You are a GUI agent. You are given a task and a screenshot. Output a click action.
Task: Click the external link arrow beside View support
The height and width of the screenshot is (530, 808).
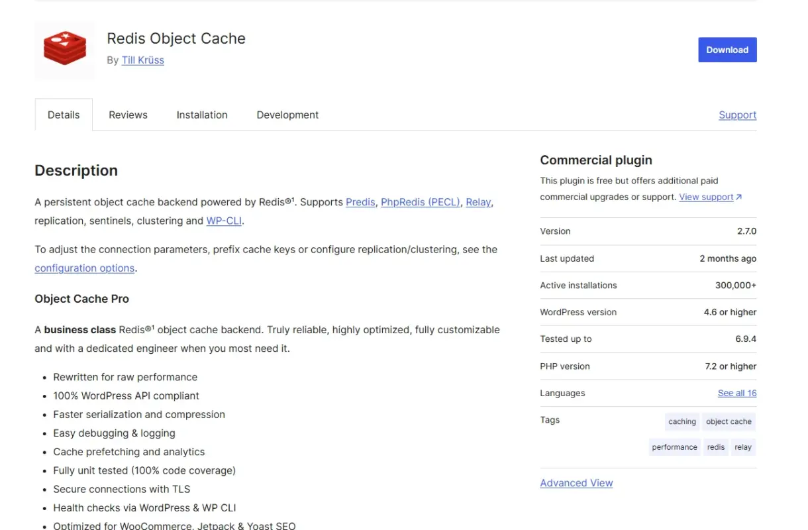pos(739,197)
